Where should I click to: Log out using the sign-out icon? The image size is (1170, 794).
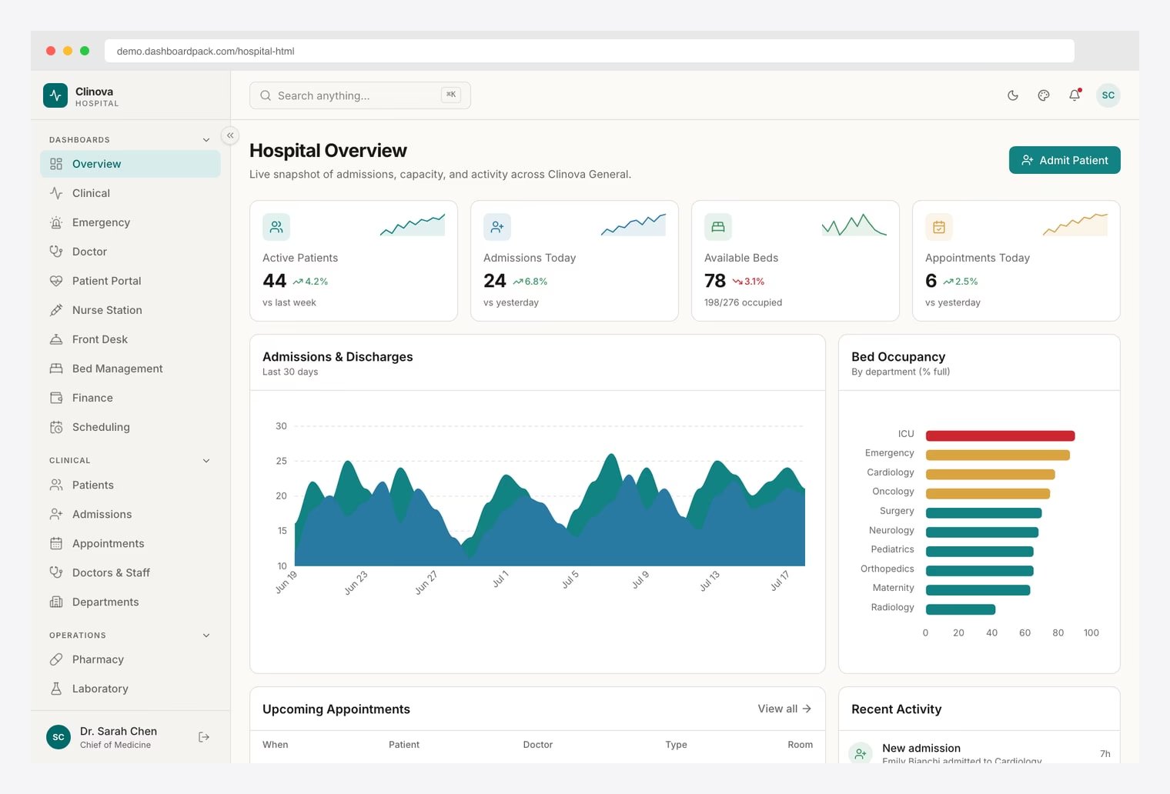(204, 737)
